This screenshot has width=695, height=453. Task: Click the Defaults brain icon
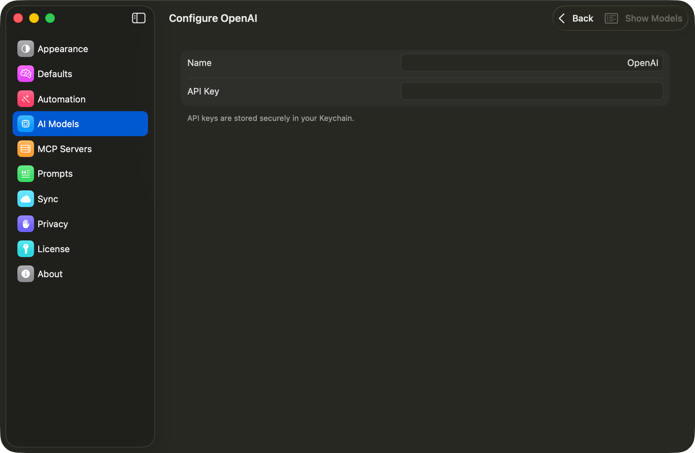pos(26,74)
